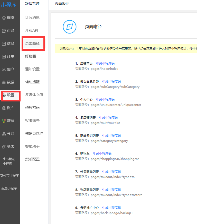197x224 pixels.
Task: Click the 设置 gear icon
Action: (4, 95)
